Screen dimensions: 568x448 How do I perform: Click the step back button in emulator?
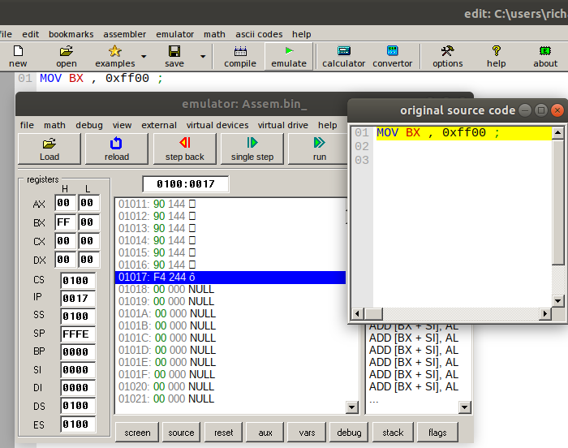(185, 149)
